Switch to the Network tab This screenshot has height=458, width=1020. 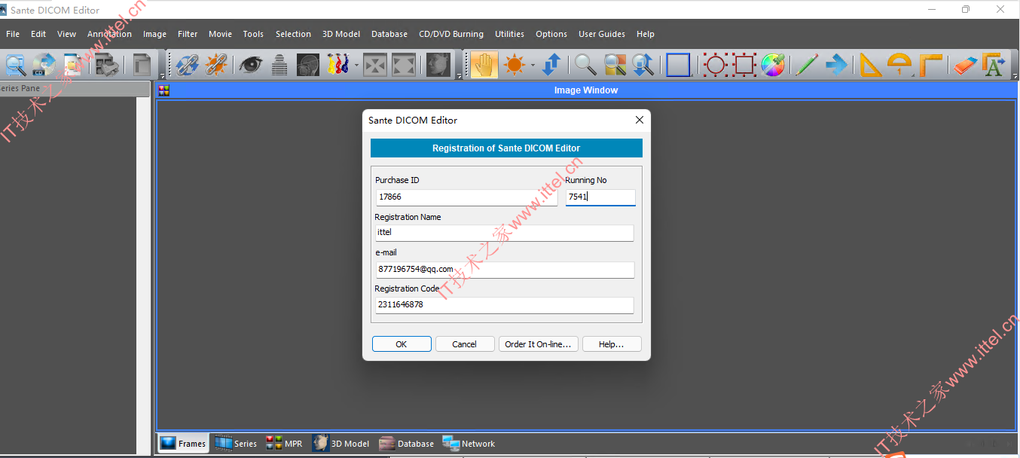tap(469, 444)
